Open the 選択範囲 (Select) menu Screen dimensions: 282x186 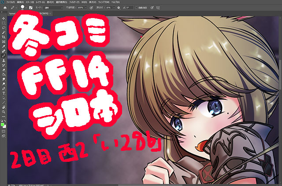[62, 2]
